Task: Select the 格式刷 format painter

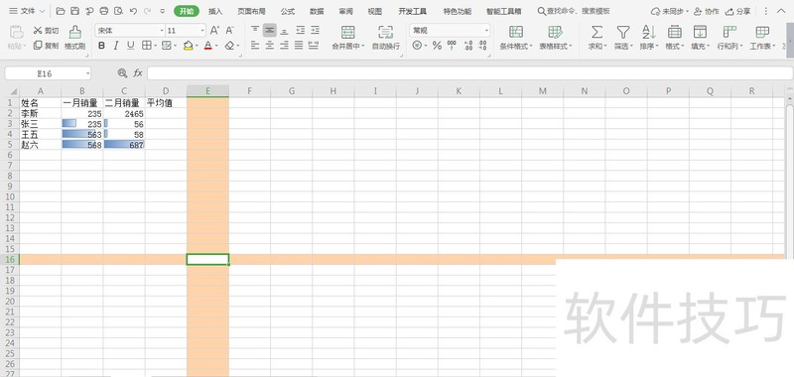Action: 75,38
